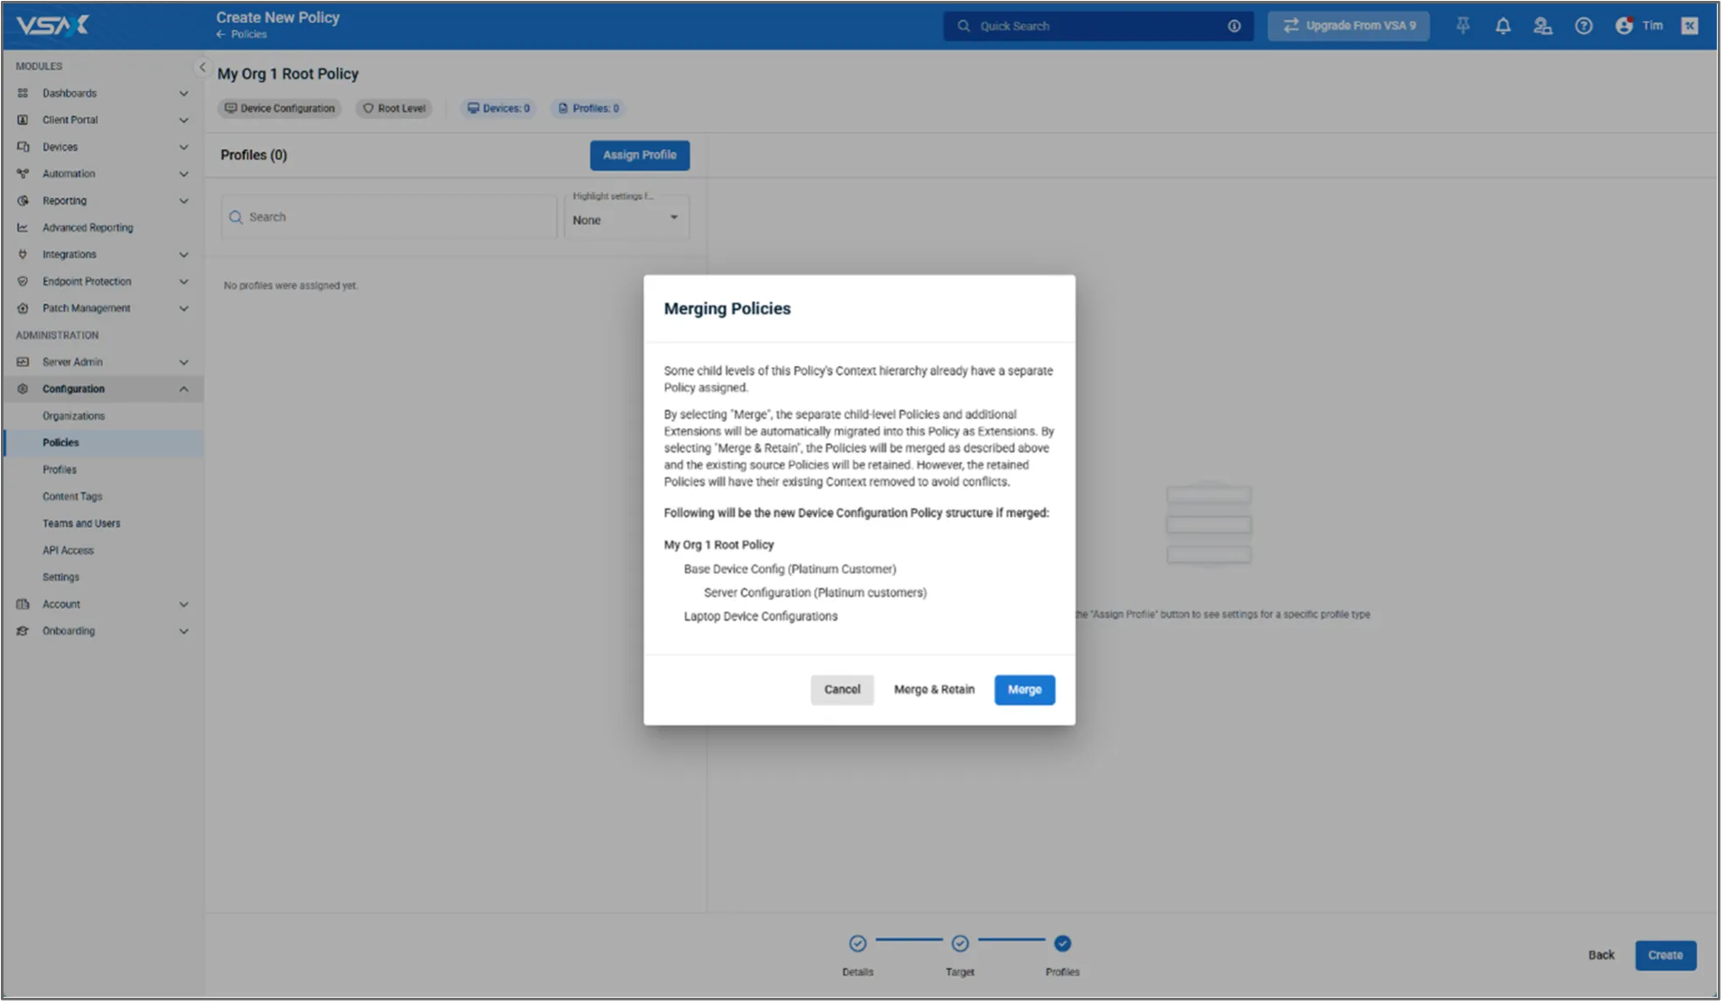
Task: Go to Teams and Users
Action: coord(81,524)
